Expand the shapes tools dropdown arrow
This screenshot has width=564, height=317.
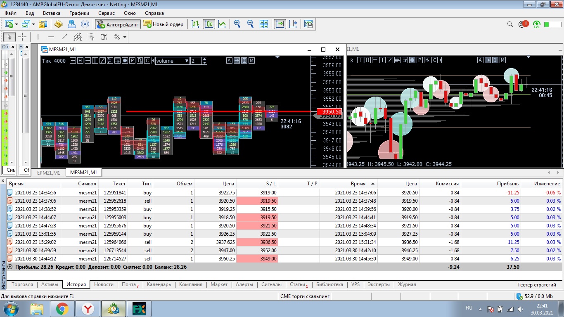tap(125, 37)
